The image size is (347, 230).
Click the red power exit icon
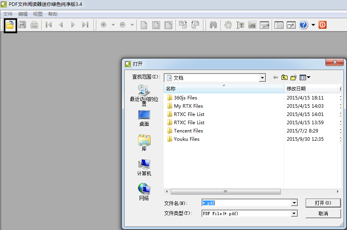[323, 25]
